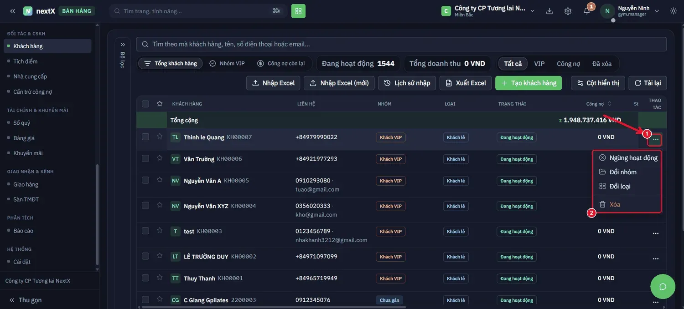Viewport: 684px width, 309px height.
Task: Star the Nguyễn Văn A row
Action: 160,180
